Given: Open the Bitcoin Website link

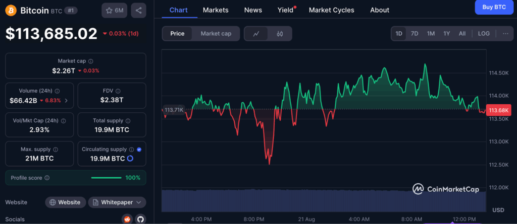Looking at the screenshot, I should pos(65,202).
